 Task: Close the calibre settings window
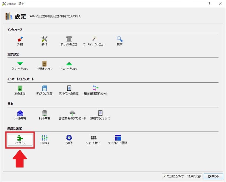coord(220,4)
